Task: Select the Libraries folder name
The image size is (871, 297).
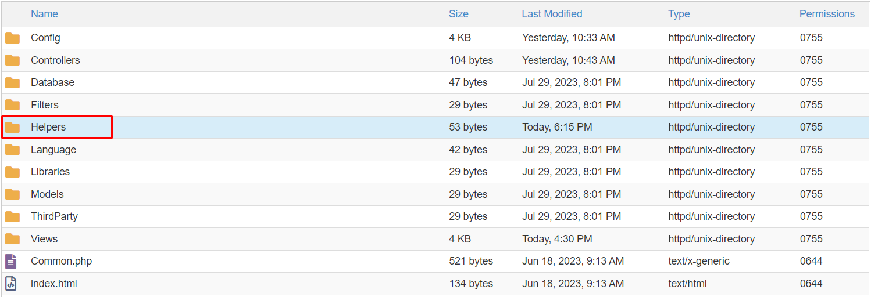Action: (50, 172)
